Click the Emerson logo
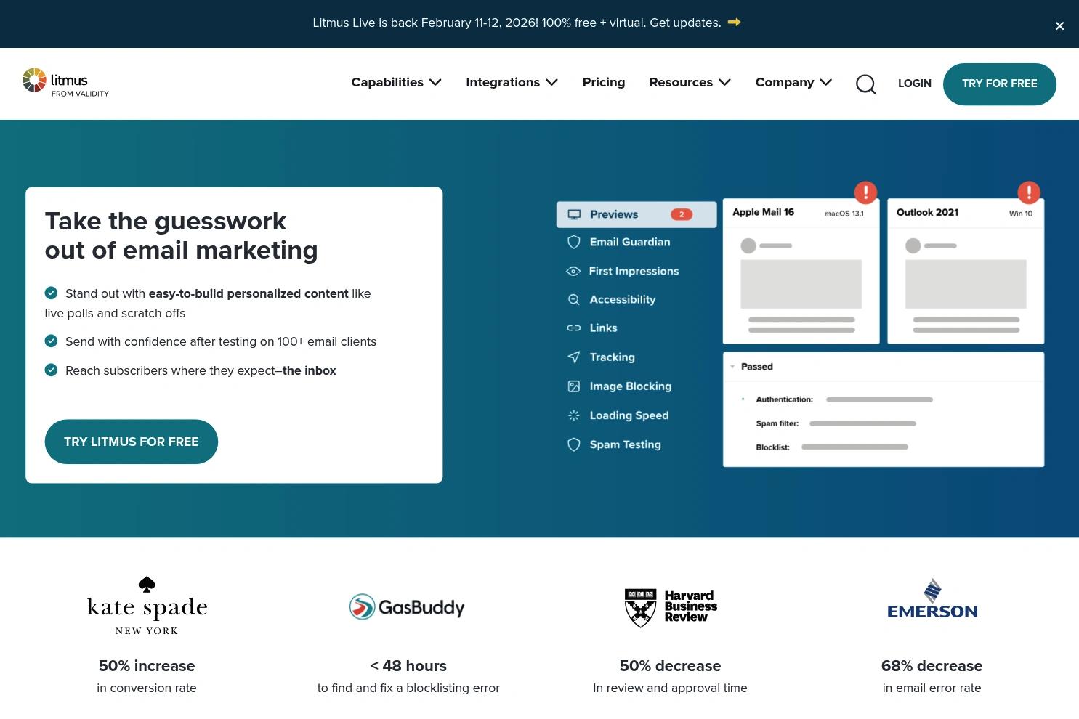 pos(932,599)
